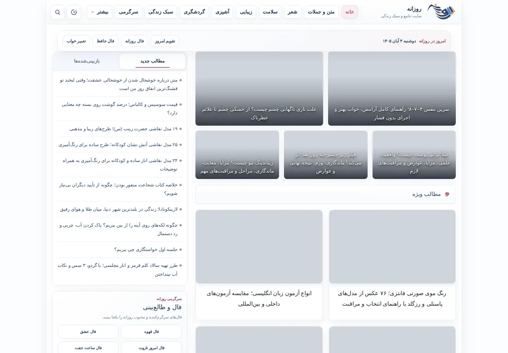This screenshot has height=353, width=508.
Task: Open متن و جملات menu item
Action: [x=321, y=12]
